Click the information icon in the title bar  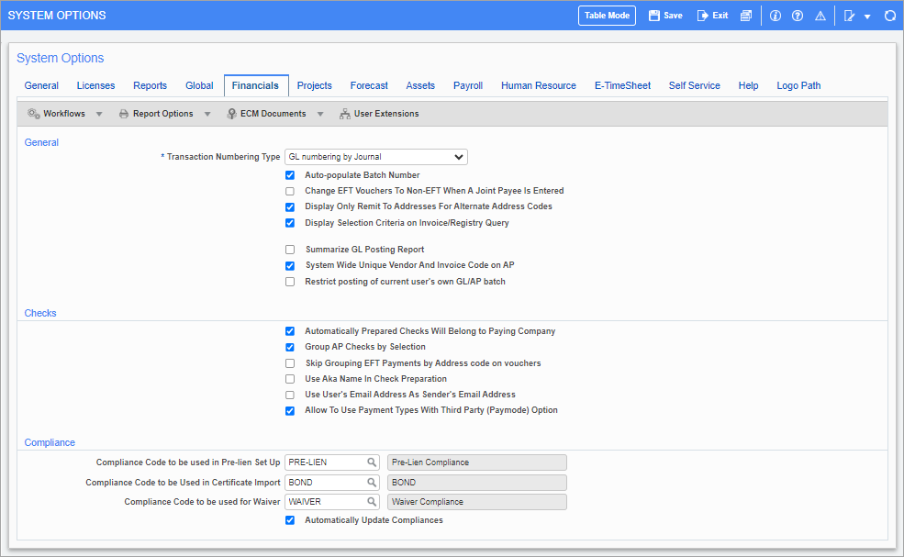coord(776,15)
